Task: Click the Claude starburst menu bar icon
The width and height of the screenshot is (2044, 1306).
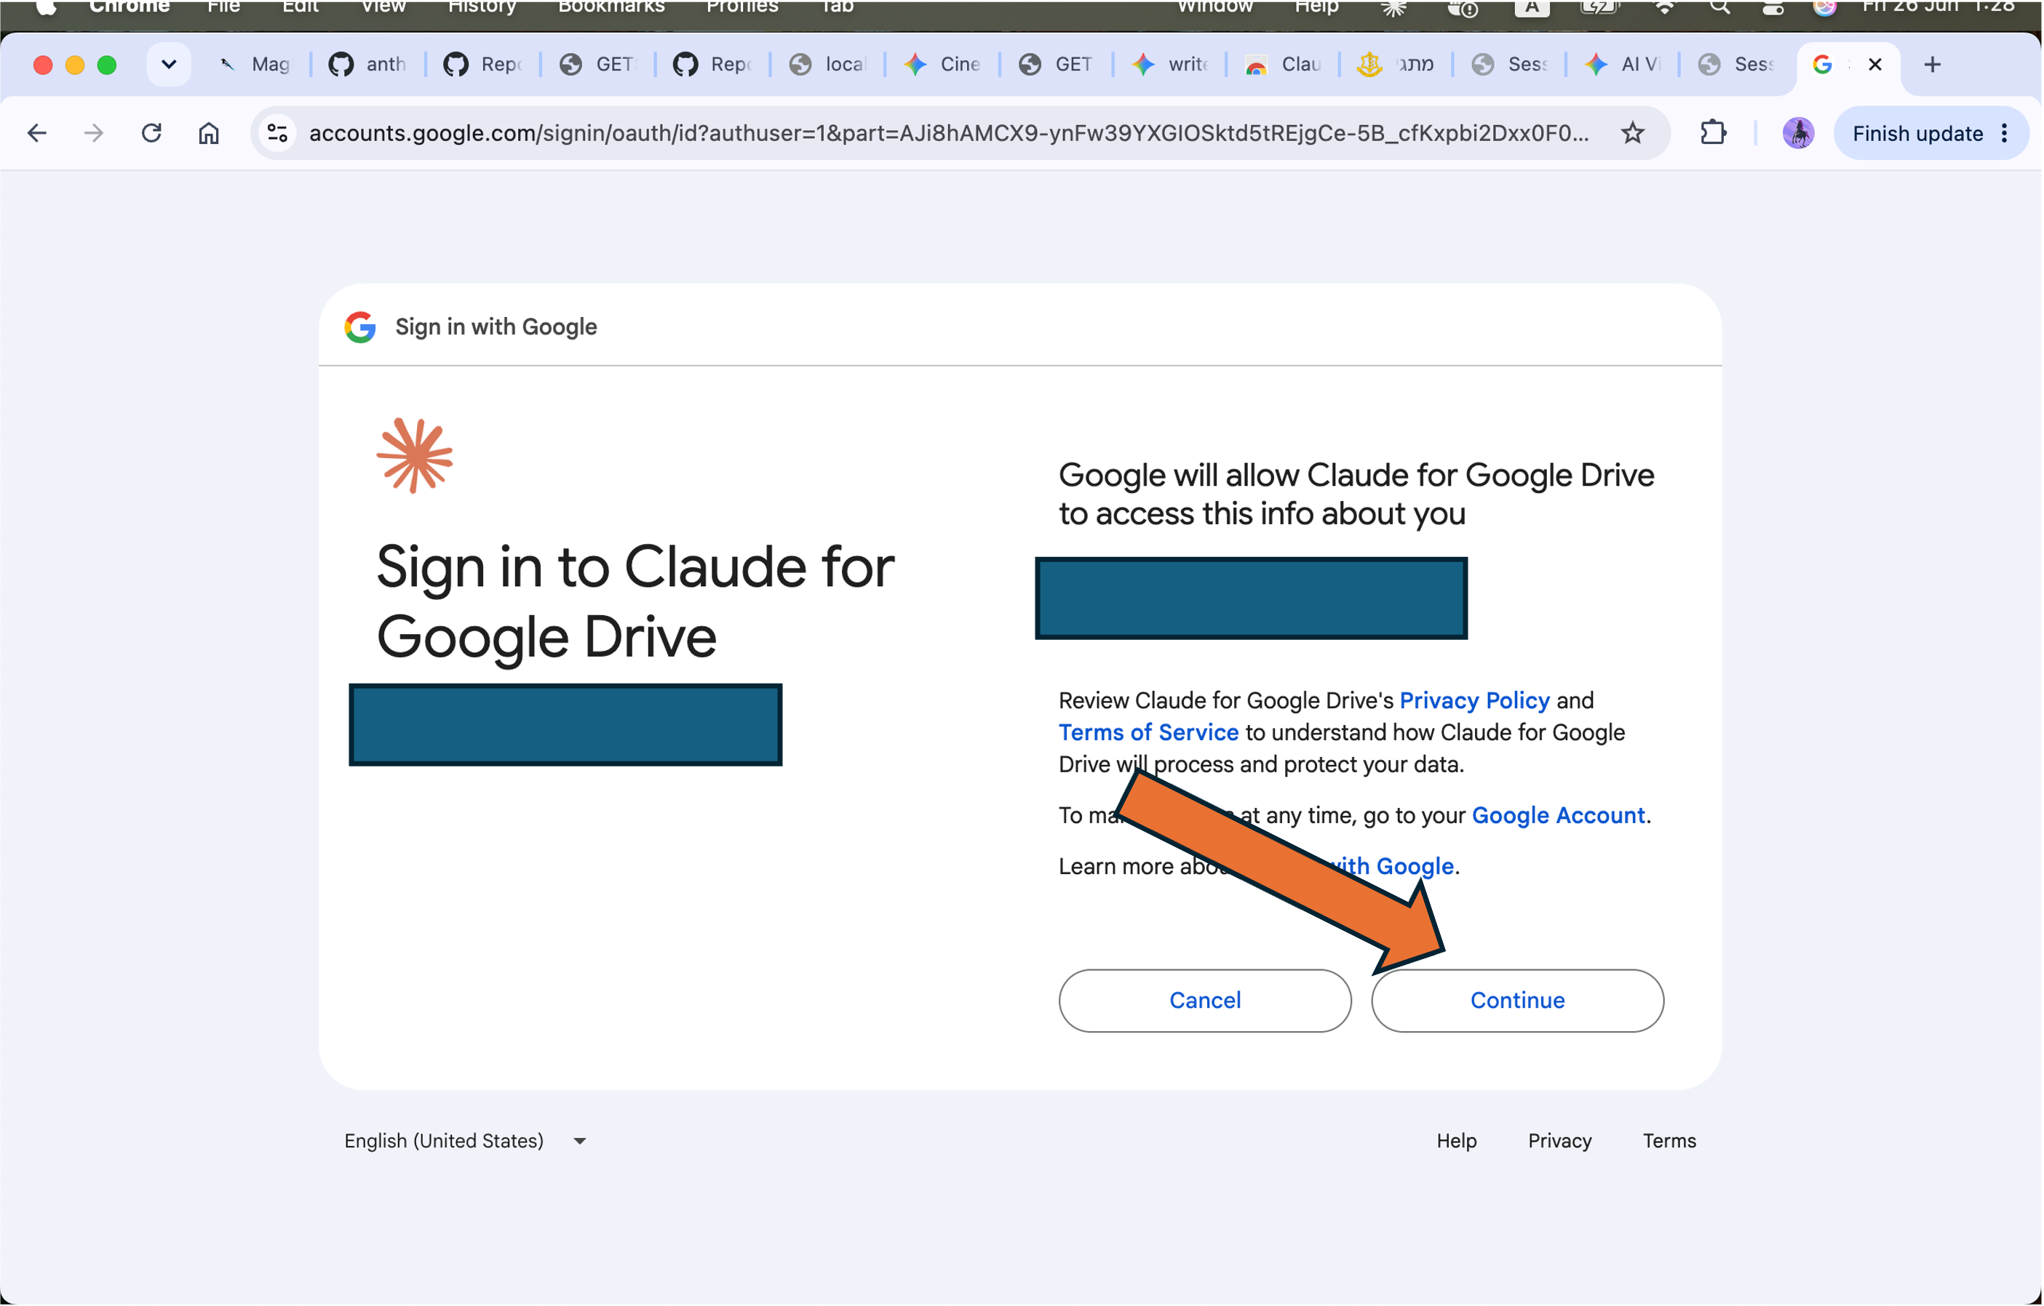Action: (1393, 7)
